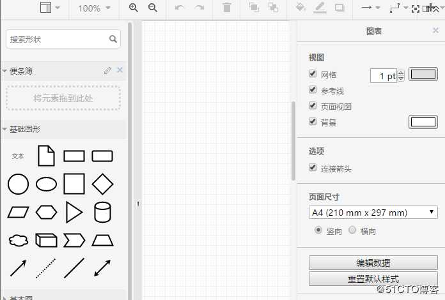Image resolution: width=445 pixels, height=300 pixels.
Task: Toggle the 连接箭头 connection arrows checkbox
Action: coord(313,167)
